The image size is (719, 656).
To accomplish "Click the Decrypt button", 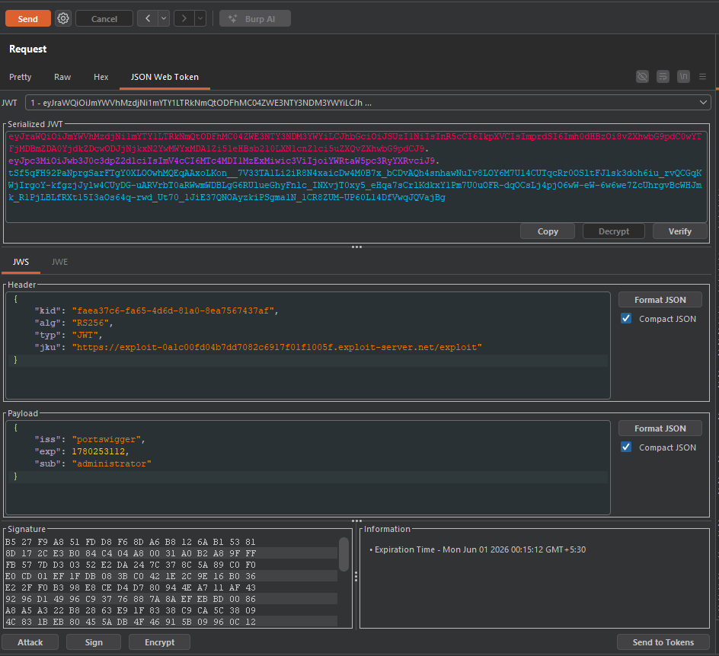I will pyautogui.click(x=614, y=231).
